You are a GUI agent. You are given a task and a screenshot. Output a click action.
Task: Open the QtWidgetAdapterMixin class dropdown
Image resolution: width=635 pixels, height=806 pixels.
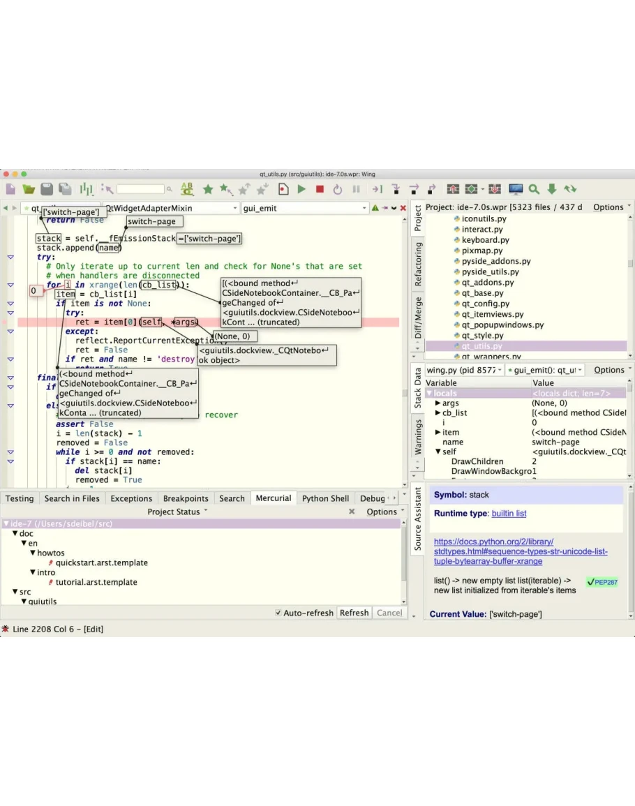[171, 208]
